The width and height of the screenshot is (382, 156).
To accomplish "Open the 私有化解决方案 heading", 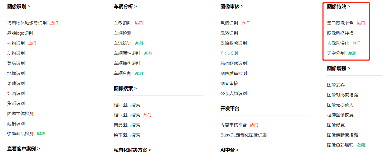I will (x=132, y=150).
